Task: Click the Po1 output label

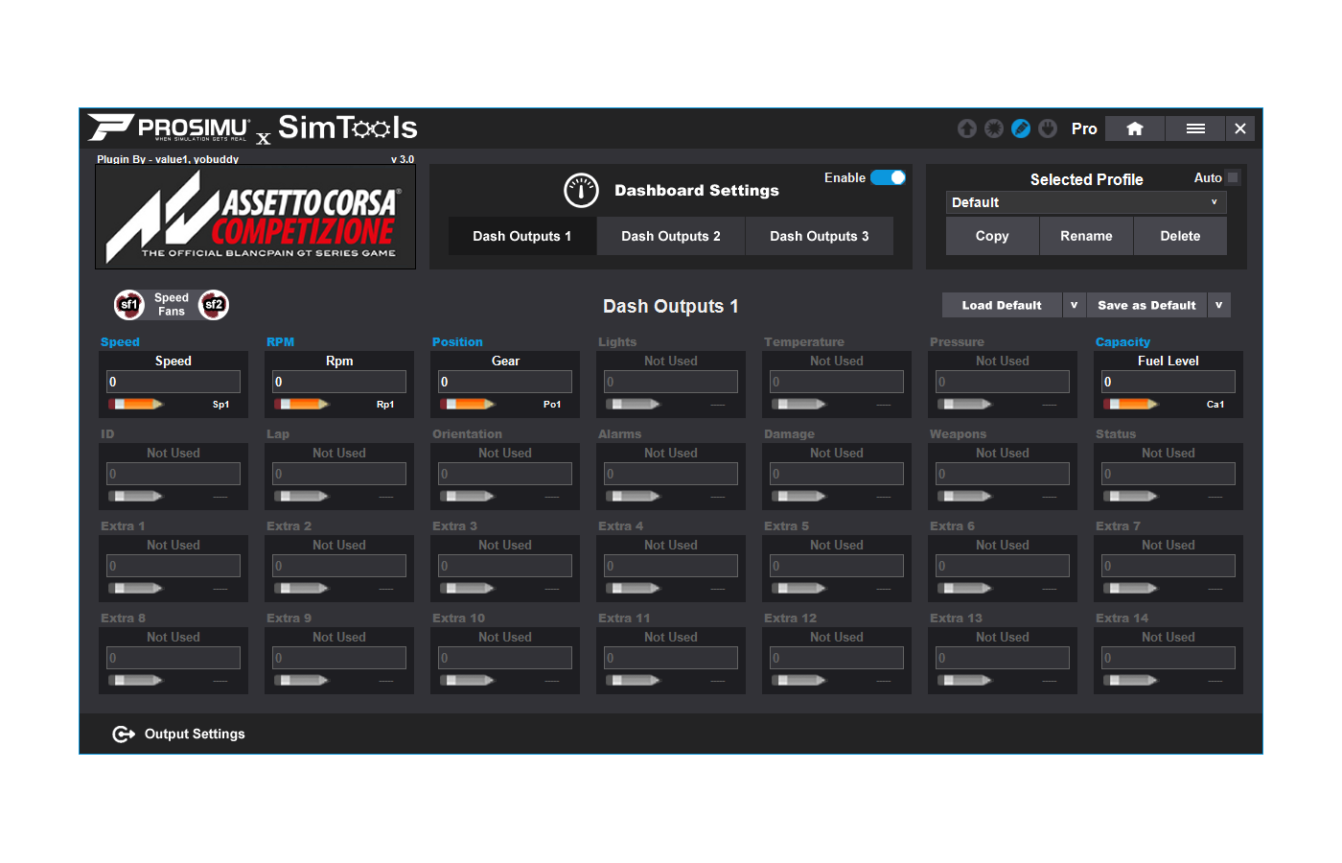Action: (552, 405)
